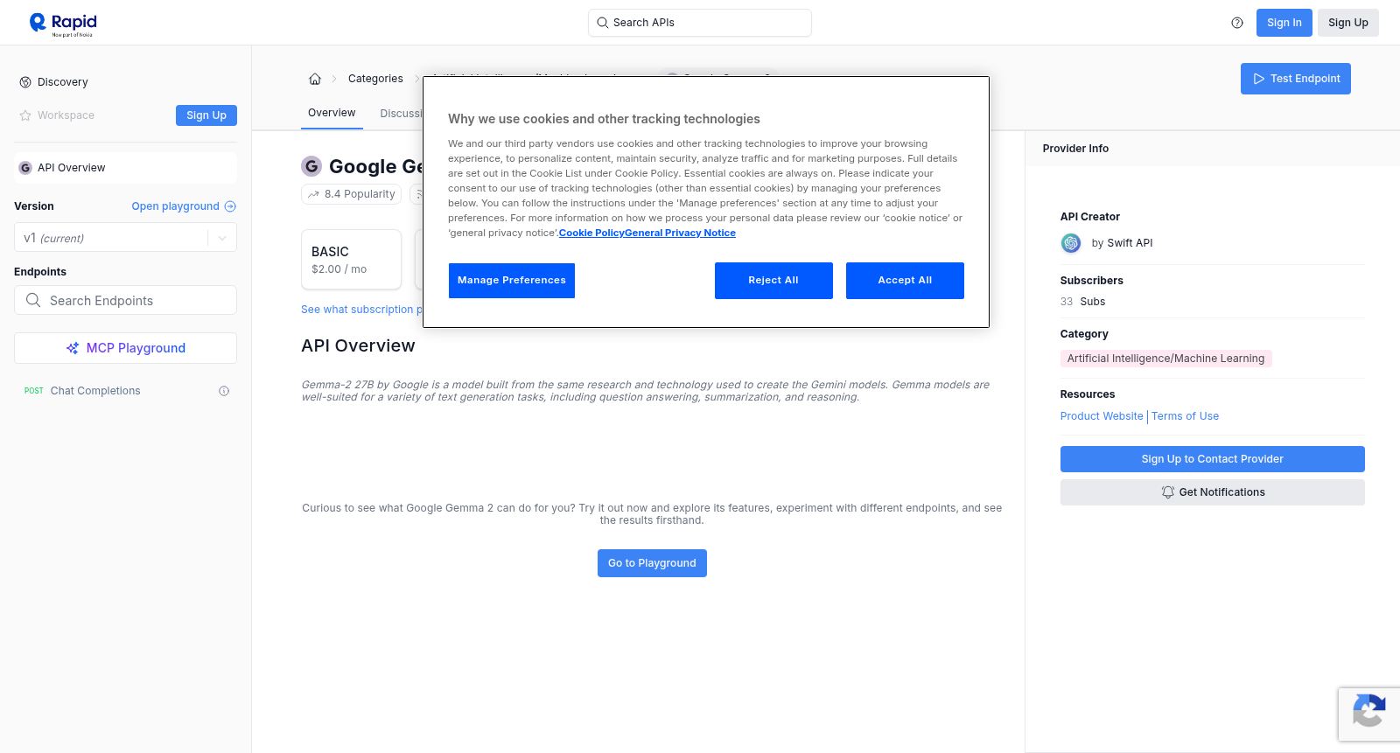The width and height of the screenshot is (1400, 753).
Task: Click the Sign In button
Action: 1284,23
